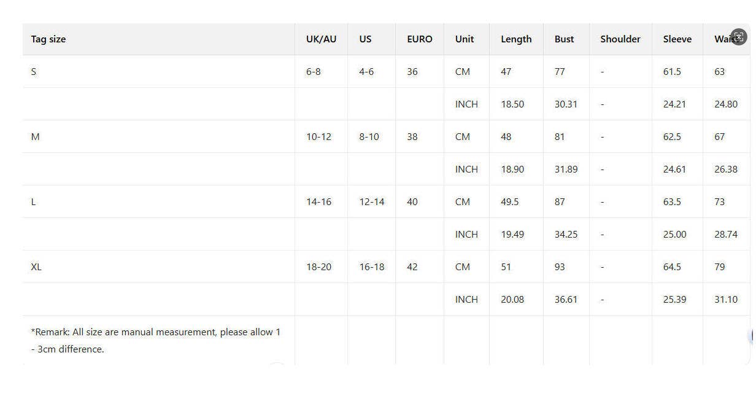Select the Sleeve column header
The height and width of the screenshot is (393, 756).
pyautogui.click(x=677, y=39)
